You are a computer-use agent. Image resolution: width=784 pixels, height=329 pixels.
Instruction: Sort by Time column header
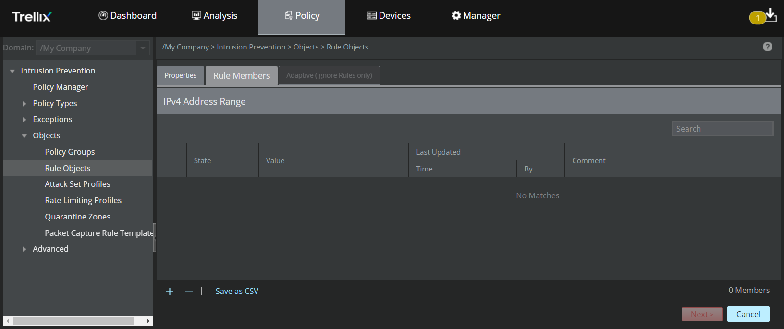(463, 169)
